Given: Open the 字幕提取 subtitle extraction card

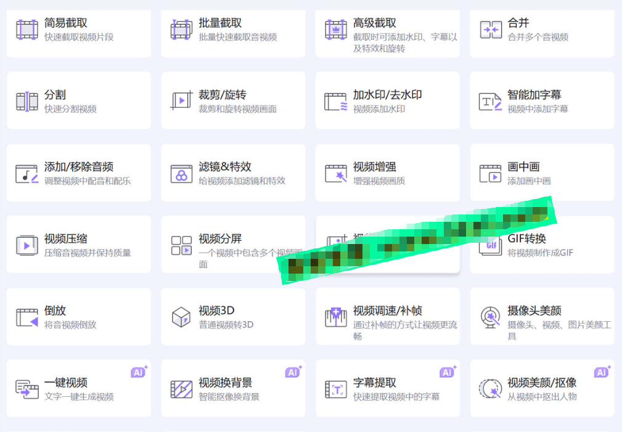Looking at the screenshot, I should 388,388.
